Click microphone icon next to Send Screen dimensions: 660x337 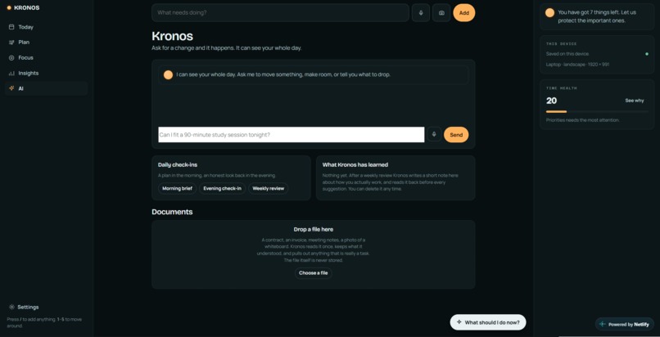click(434, 134)
